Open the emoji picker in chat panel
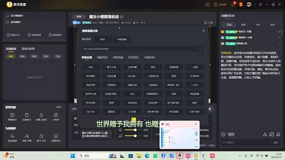This screenshot has height=160, width=285. [x=223, y=134]
